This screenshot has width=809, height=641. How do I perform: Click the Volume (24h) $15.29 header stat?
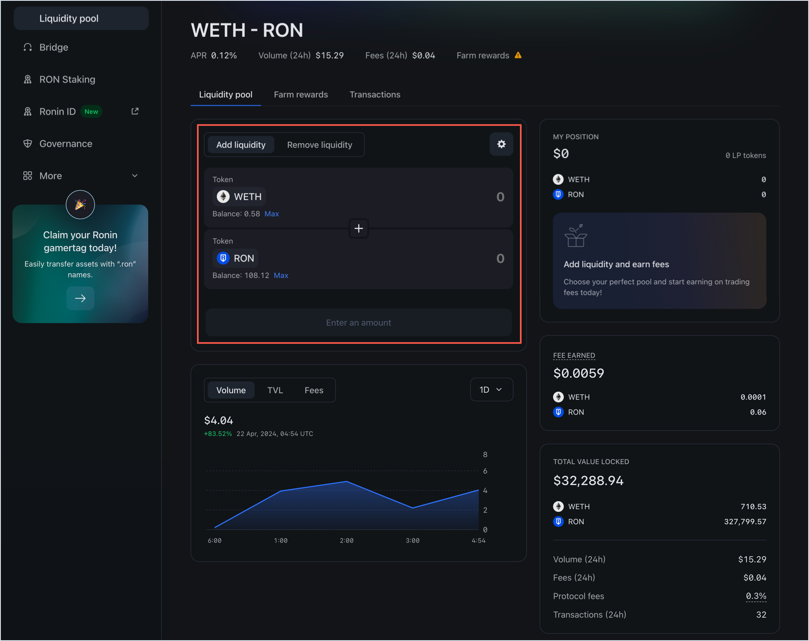[x=301, y=55]
